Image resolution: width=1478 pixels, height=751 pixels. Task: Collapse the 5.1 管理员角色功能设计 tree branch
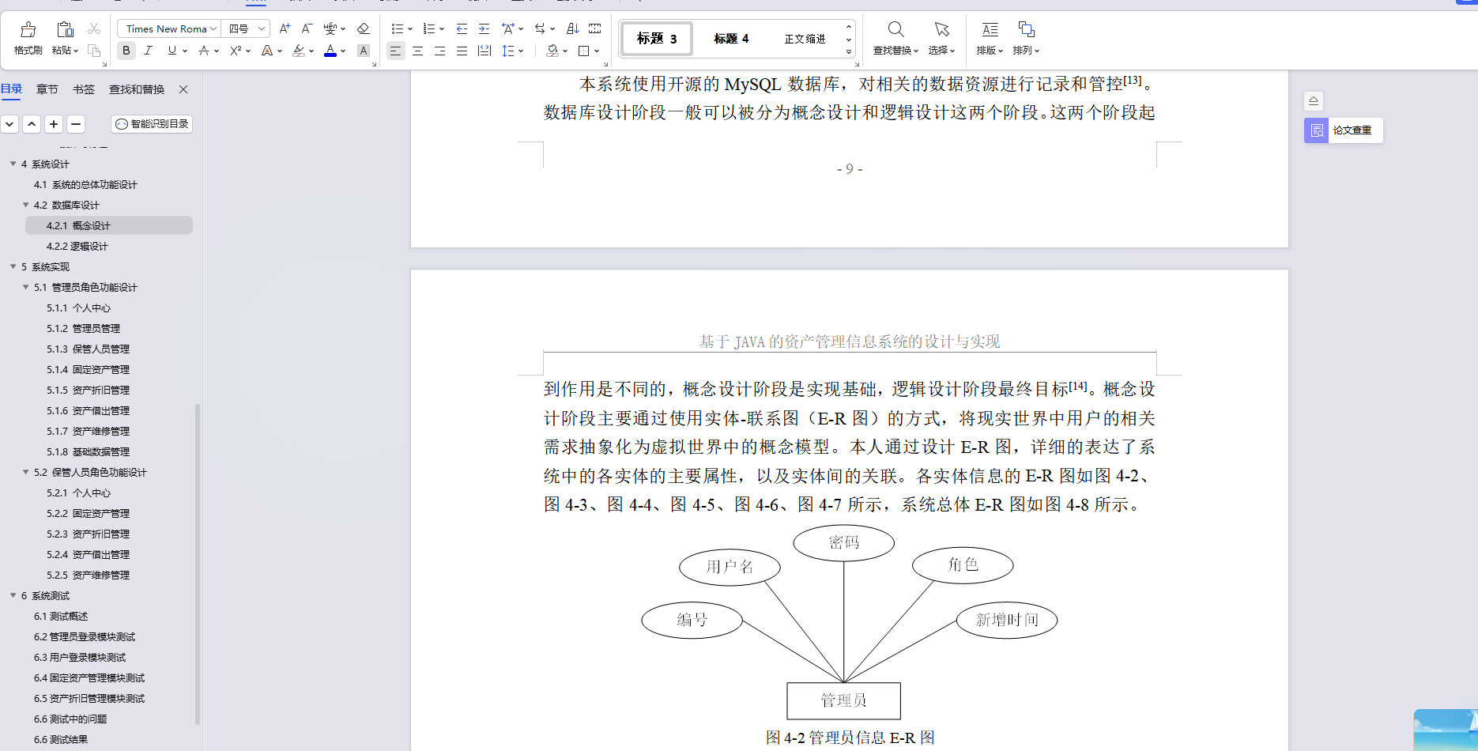click(x=25, y=287)
